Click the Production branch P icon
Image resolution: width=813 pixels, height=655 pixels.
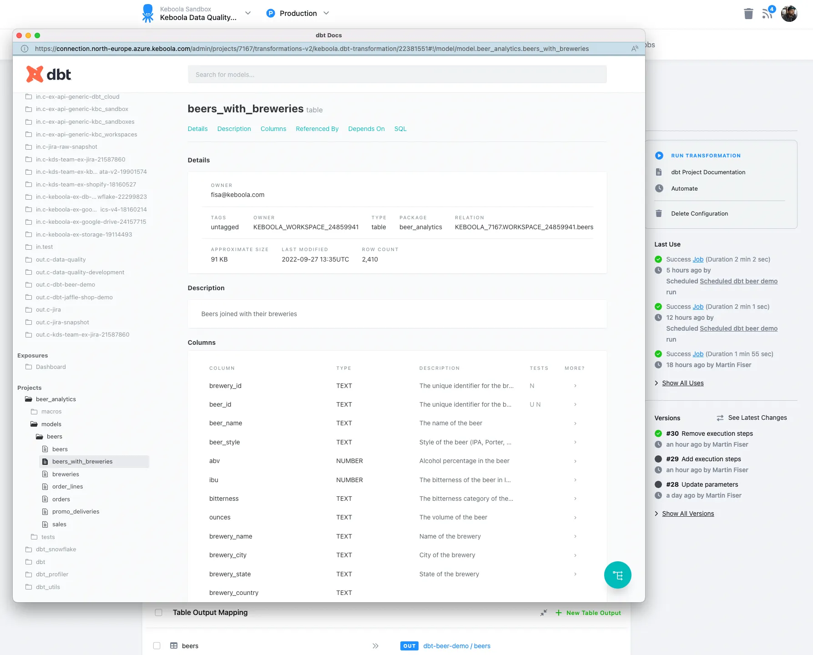(x=271, y=13)
